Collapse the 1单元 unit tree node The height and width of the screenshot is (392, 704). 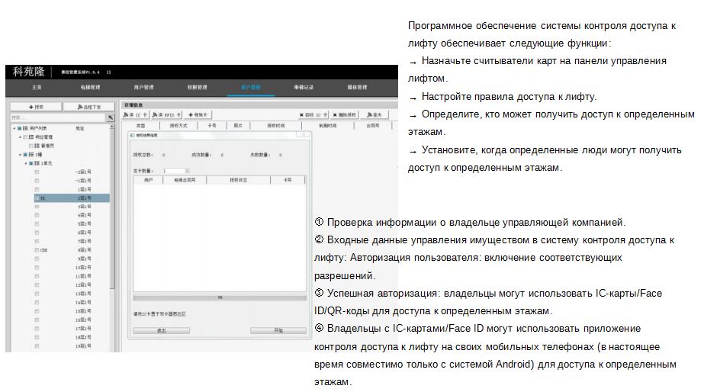click(x=25, y=163)
